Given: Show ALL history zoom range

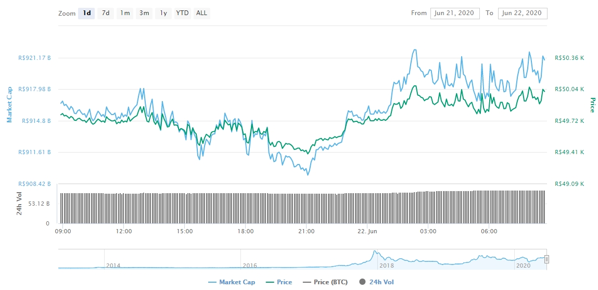Looking at the screenshot, I should pyautogui.click(x=202, y=14).
